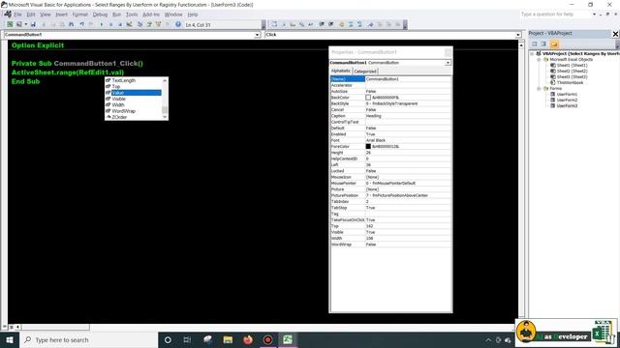Open the Insert menu
This screenshot has height=348, width=620.
coord(61,14)
